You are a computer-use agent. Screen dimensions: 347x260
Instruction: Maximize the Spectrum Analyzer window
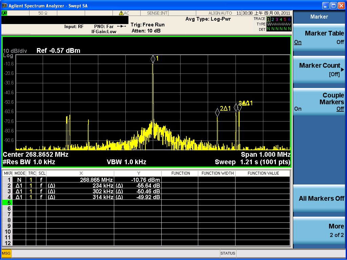[x=333, y=5]
